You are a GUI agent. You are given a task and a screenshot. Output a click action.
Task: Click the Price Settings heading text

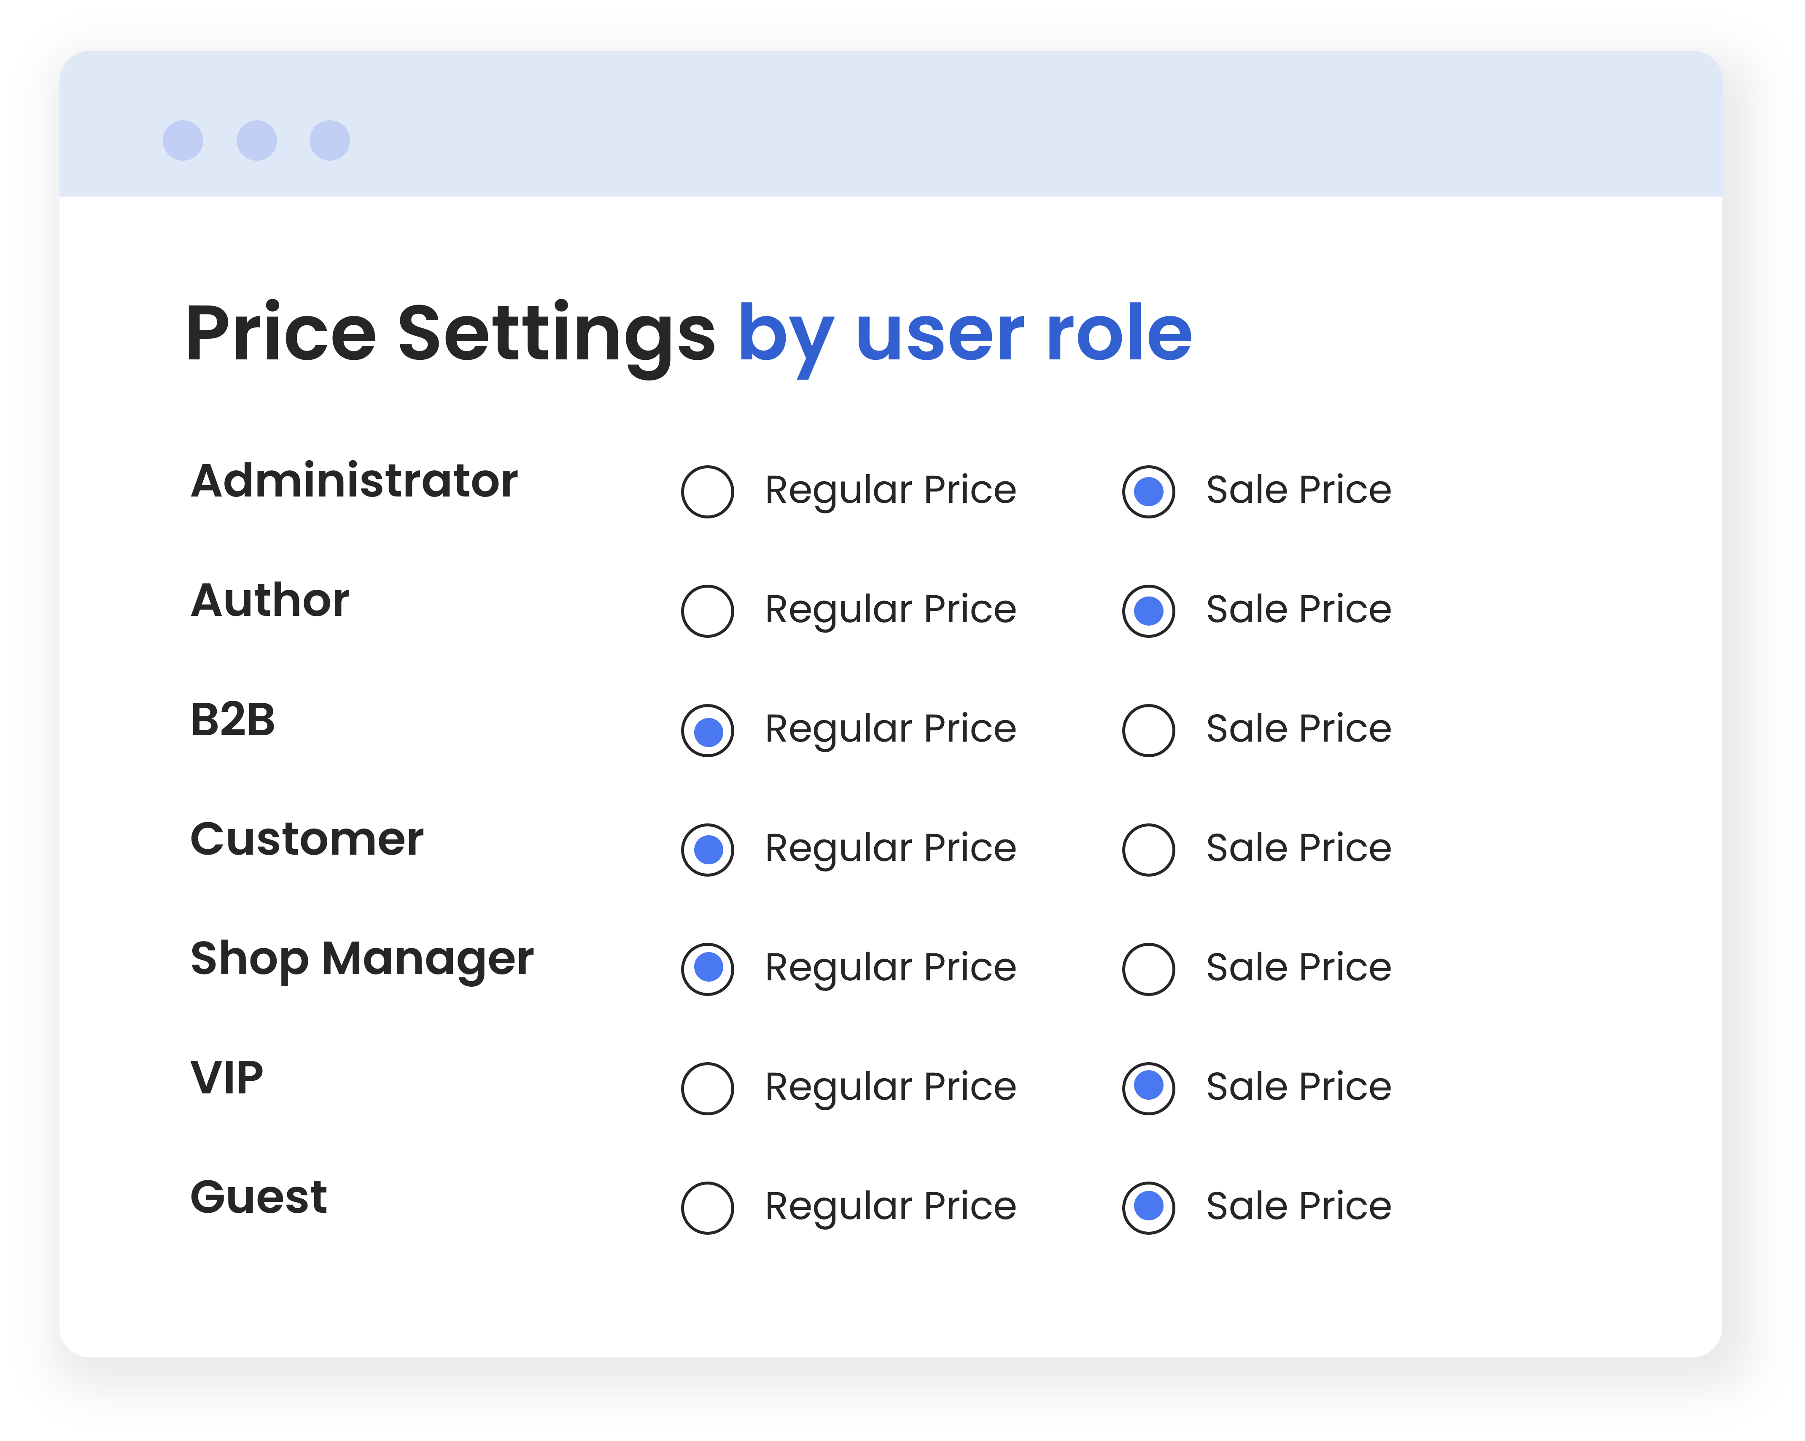pyautogui.click(x=688, y=333)
